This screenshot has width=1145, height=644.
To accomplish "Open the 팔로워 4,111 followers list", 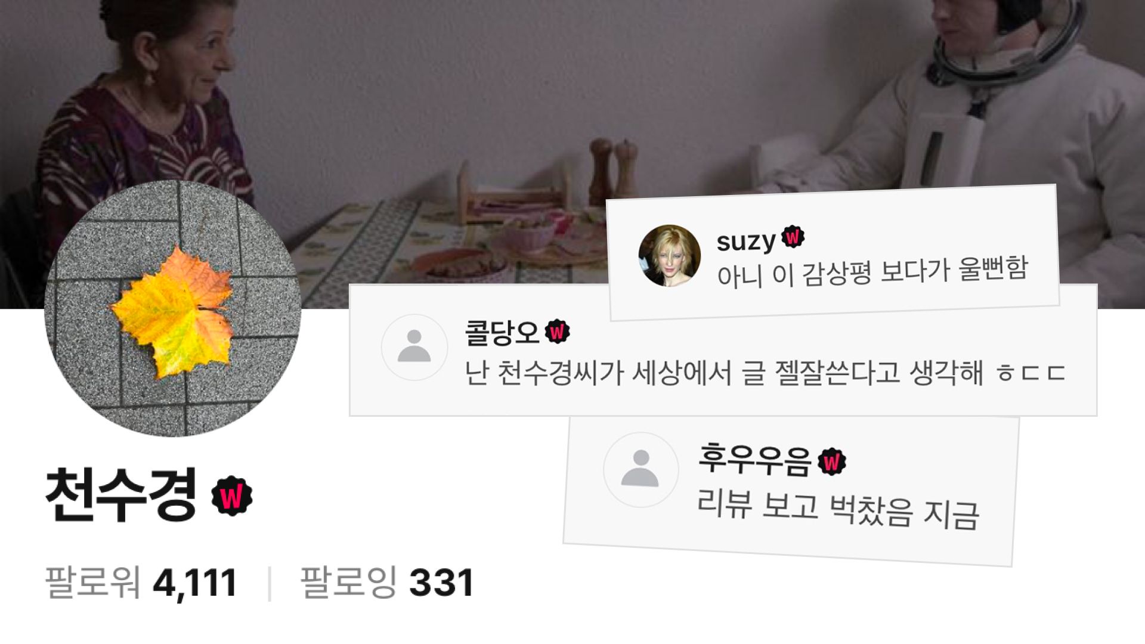I will [141, 583].
